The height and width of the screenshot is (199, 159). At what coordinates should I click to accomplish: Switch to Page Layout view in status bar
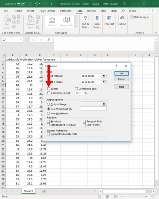108,197
